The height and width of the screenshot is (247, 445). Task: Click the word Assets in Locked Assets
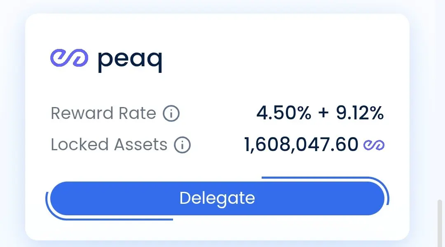(x=141, y=144)
